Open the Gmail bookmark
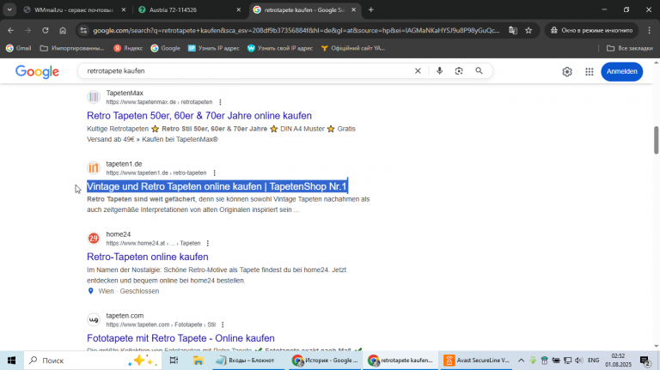Screen dimensions: 660x370 (x=19, y=48)
